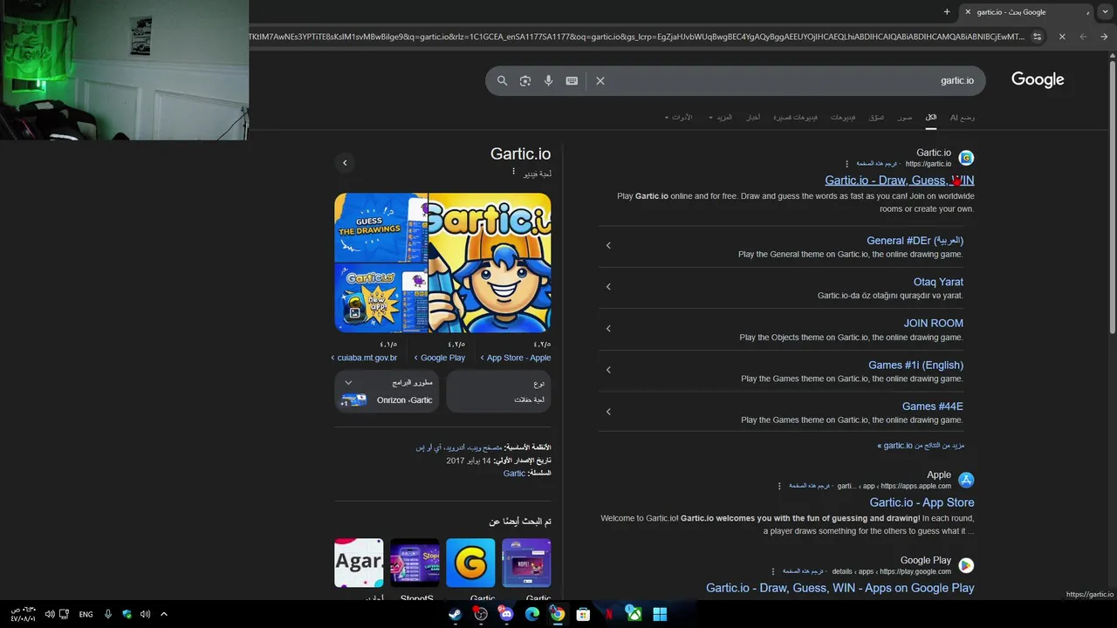The height and width of the screenshot is (628, 1117).
Task: Show hidden system tray icons arrow
Action: pyautogui.click(x=163, y=614)
